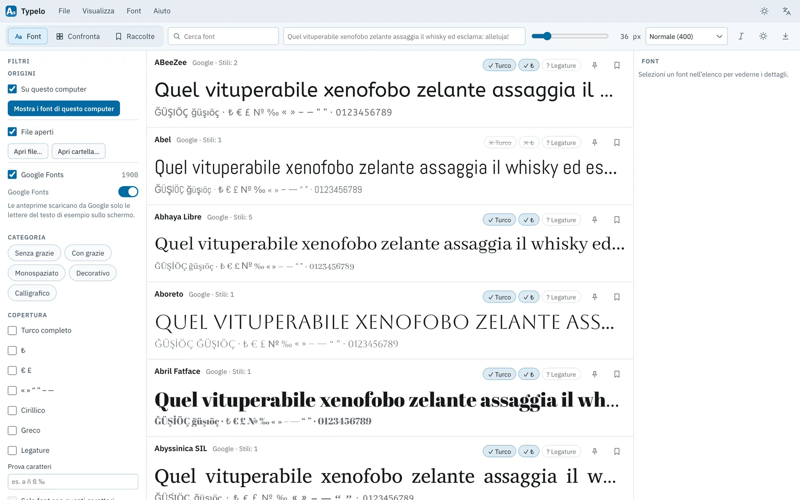This screenshot has height=500, width=800.
Task: Pin the Abril Fatface font
Action: click(595, 374)
